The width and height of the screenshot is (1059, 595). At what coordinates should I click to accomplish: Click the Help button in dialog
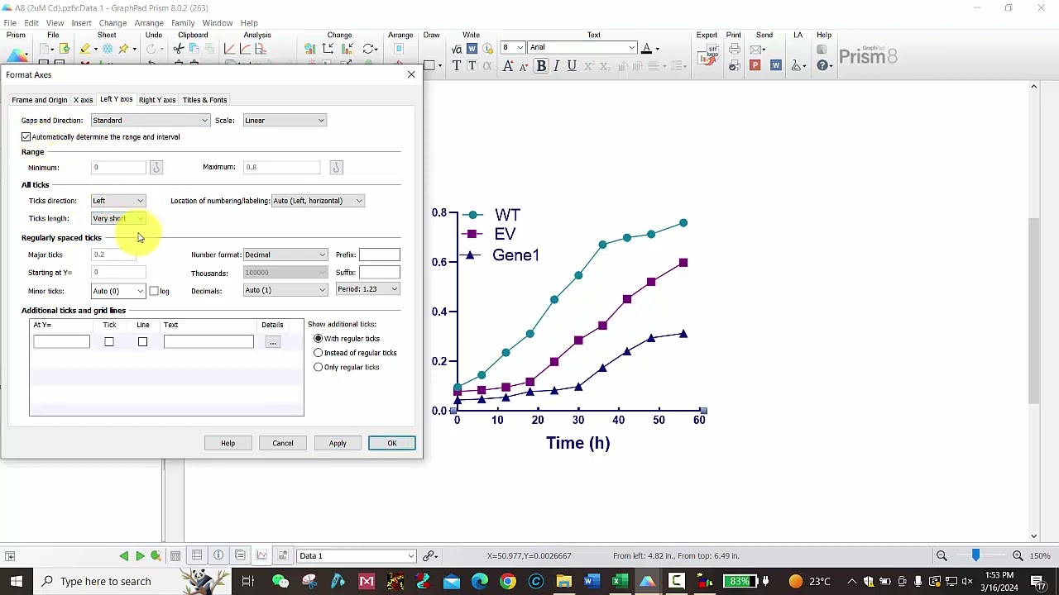tap(228, 444)
